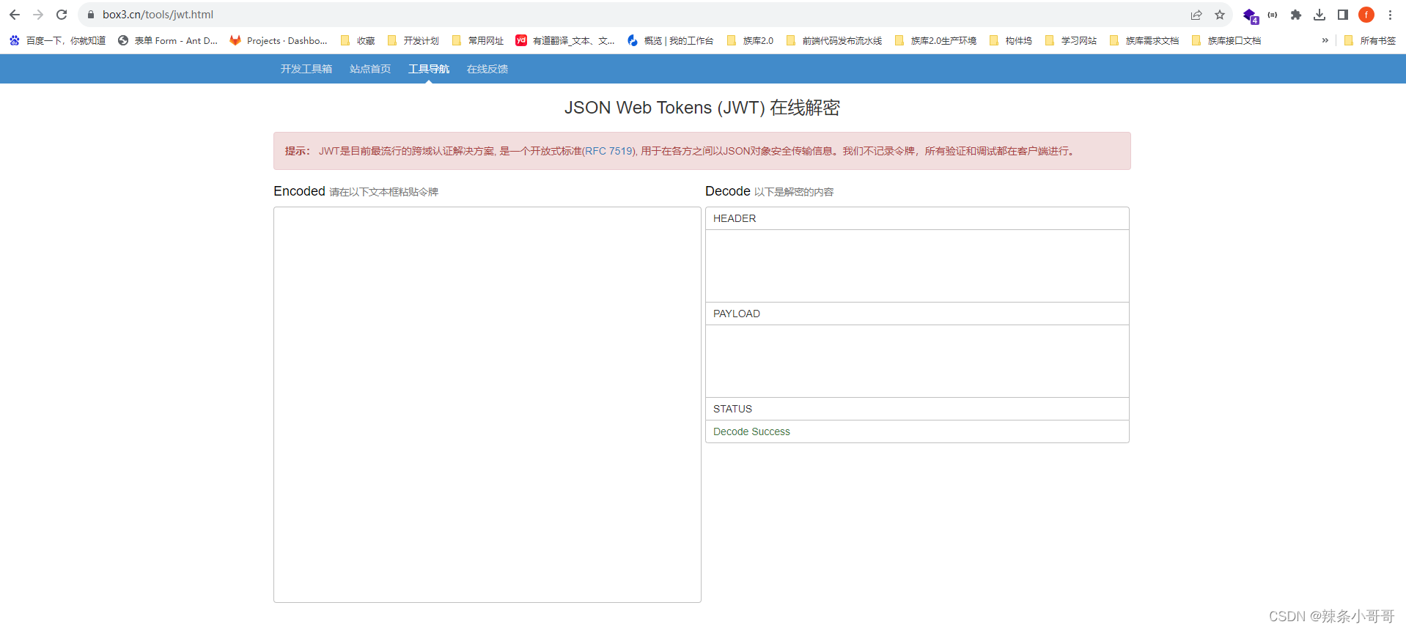
Task: Open site info via the padlock icon
Action: 91,15
